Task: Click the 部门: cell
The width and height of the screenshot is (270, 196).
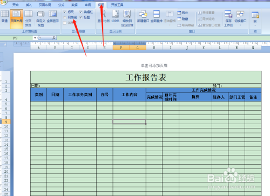Action: (217, 86)
